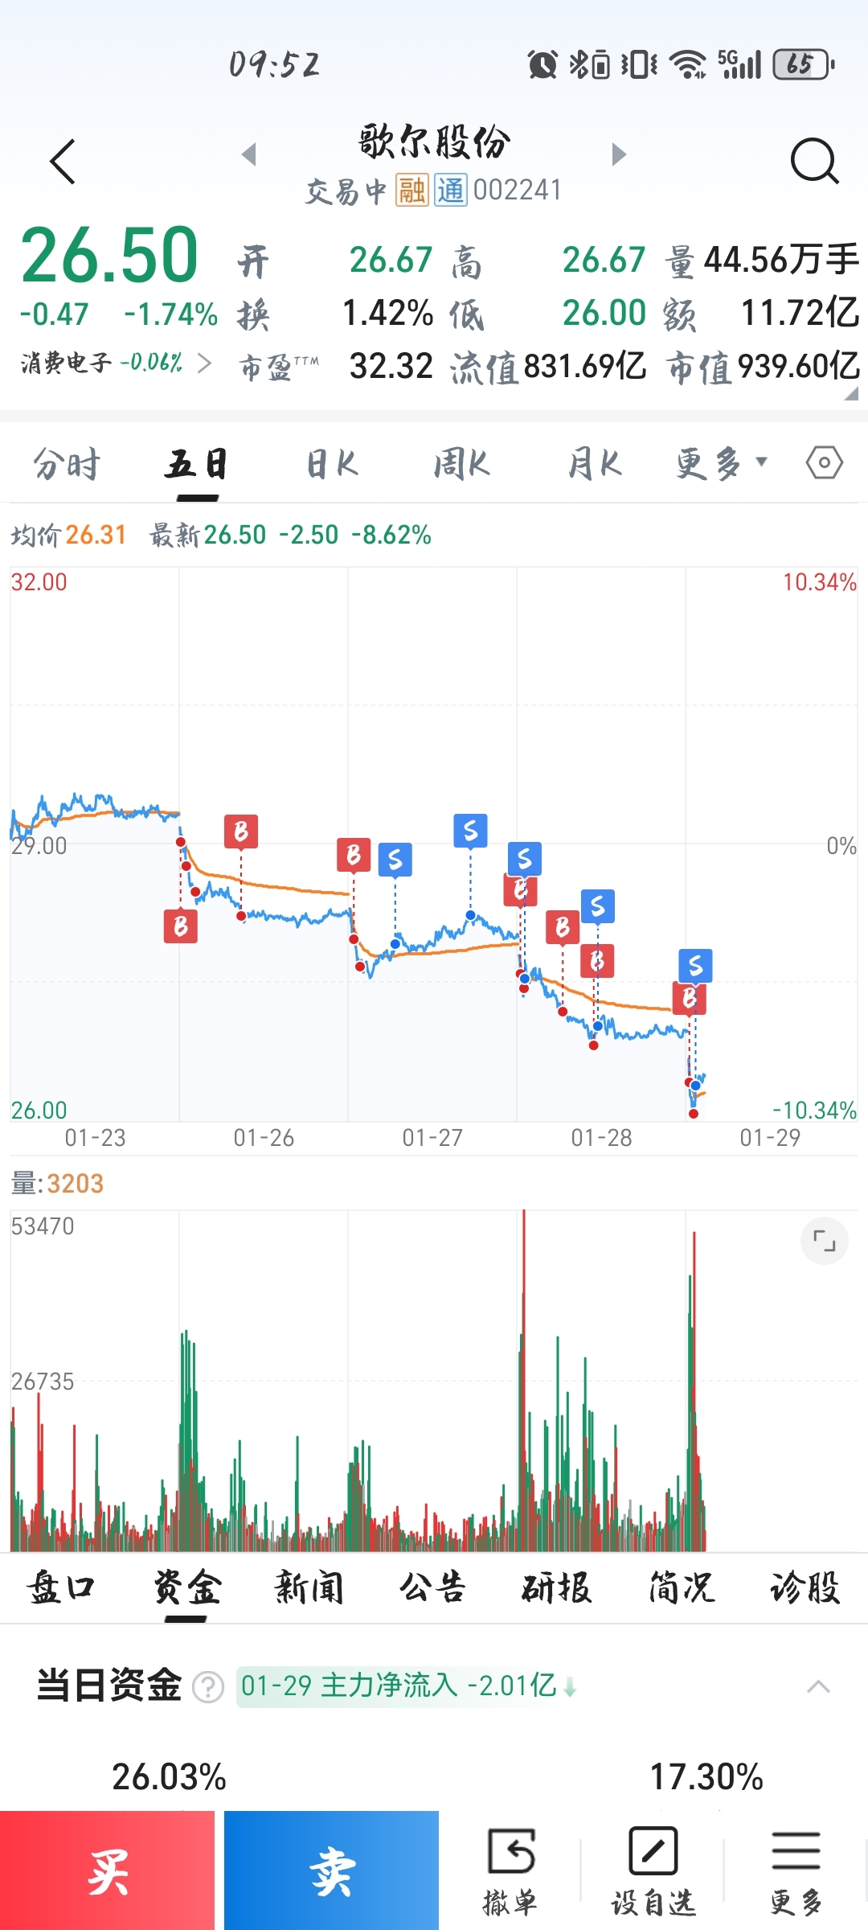This screenshot has height=1930, width=868.
Task: Select the 新闻 tab
Action: 309,1588
